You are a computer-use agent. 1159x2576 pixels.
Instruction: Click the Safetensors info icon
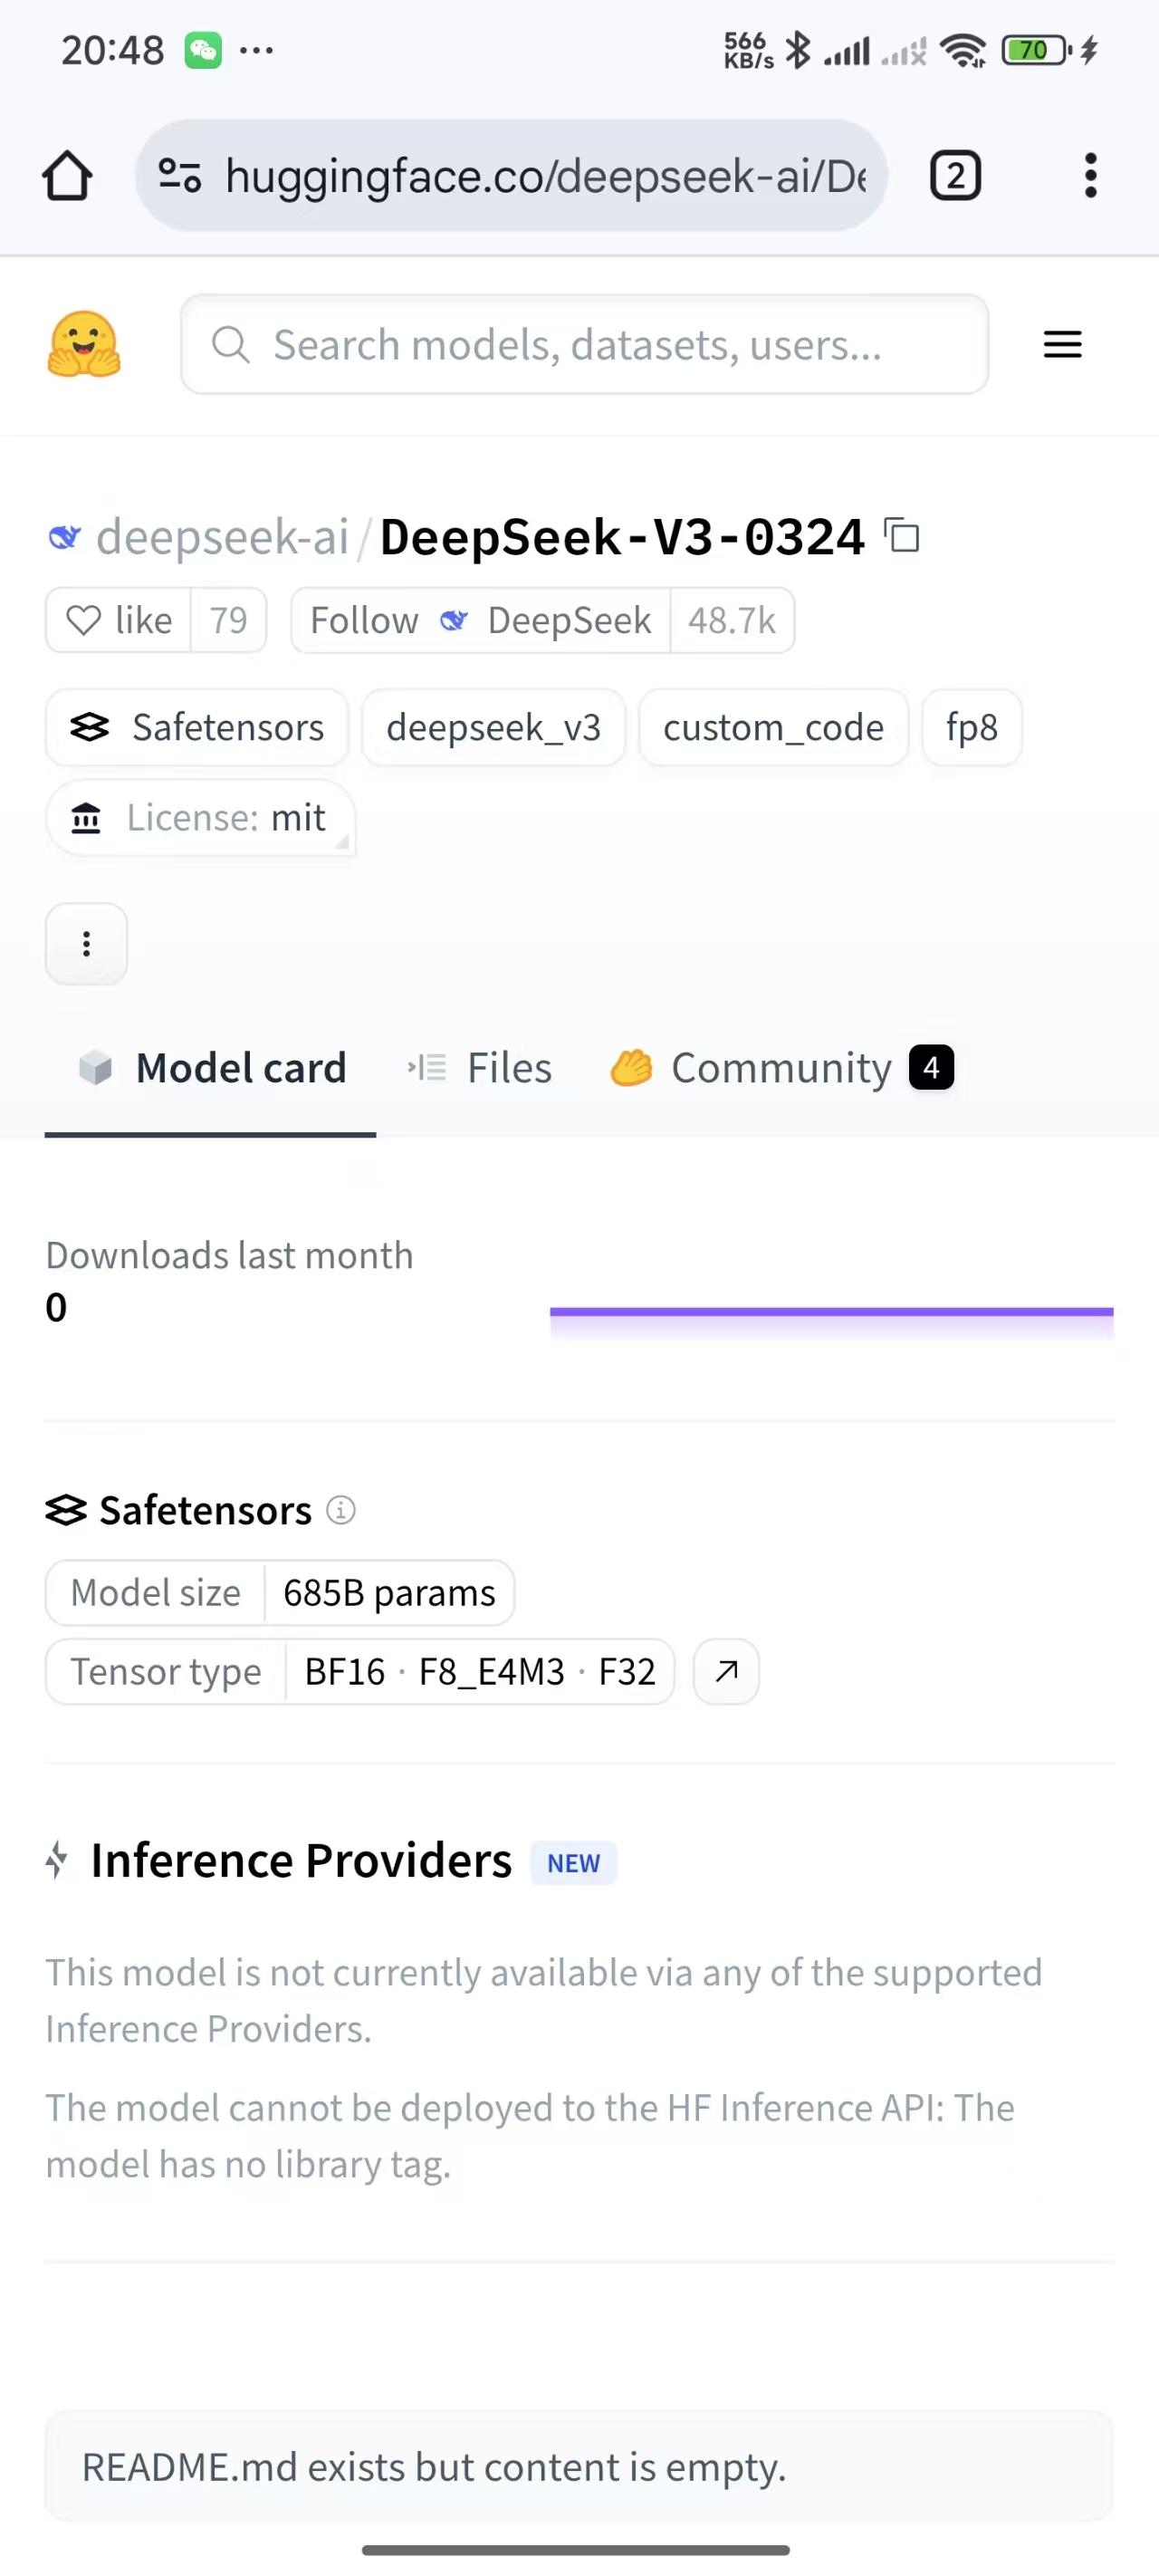click(341, 1510)
